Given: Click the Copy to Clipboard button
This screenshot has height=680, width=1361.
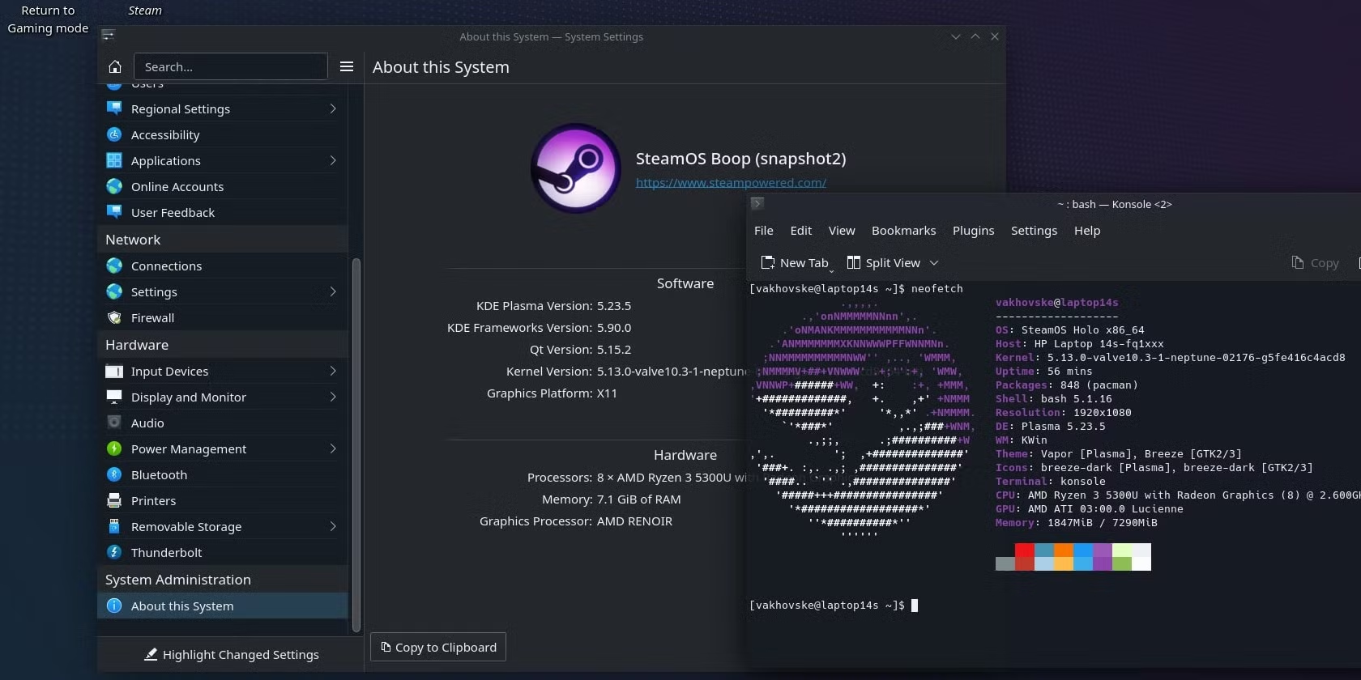Looking at the screenshot, I should [438, 647].
